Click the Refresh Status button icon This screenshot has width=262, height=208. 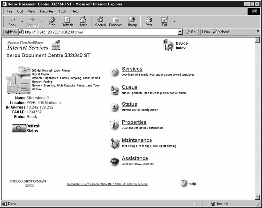click(19, 128)
